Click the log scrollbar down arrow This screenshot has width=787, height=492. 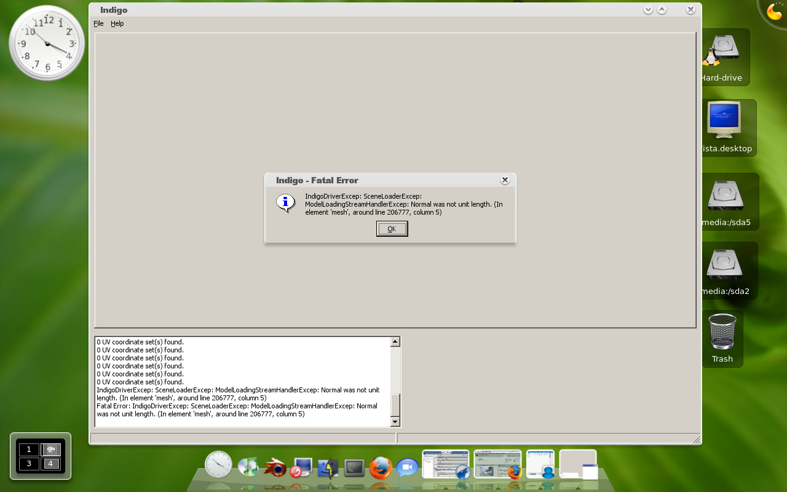click(x=395, y=421)
